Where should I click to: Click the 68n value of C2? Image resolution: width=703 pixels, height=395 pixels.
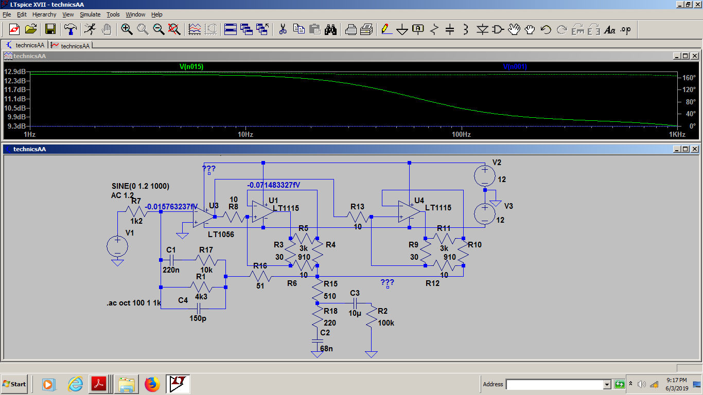pos(327,348)
